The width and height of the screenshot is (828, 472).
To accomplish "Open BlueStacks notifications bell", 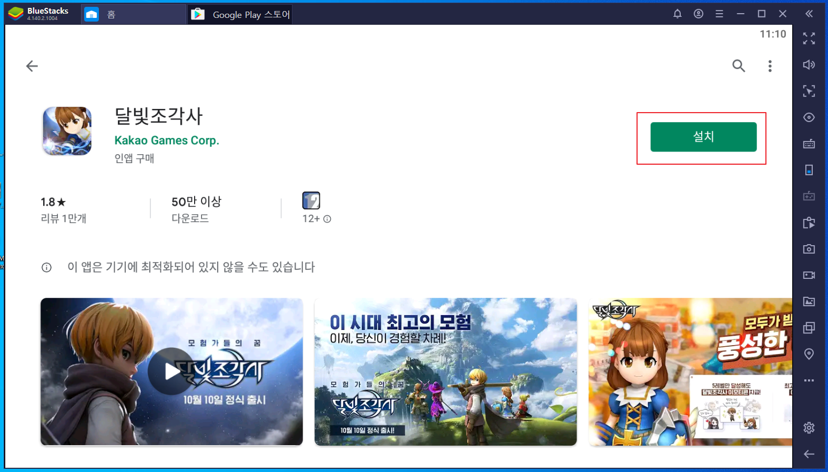I will coord(678,14).
